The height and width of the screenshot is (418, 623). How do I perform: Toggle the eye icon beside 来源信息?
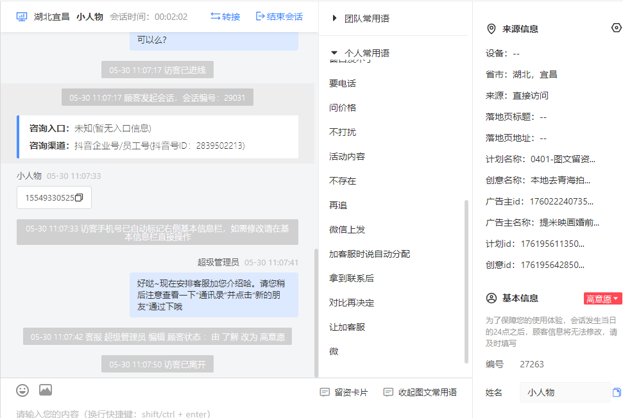616,28
